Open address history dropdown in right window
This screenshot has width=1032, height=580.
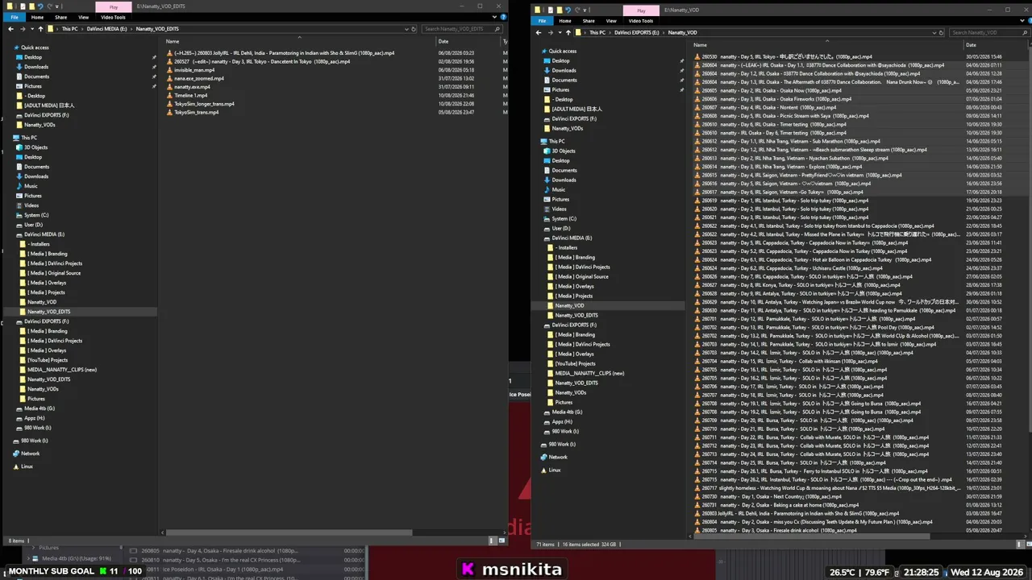point(934,33)
